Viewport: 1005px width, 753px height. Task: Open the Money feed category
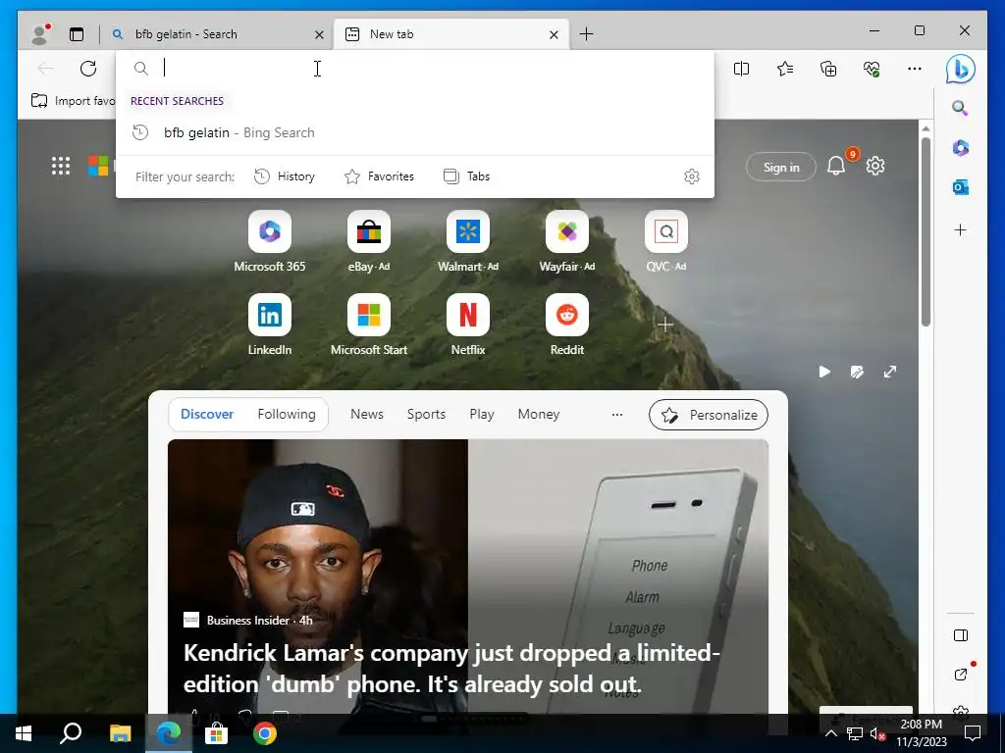(539, 415)
